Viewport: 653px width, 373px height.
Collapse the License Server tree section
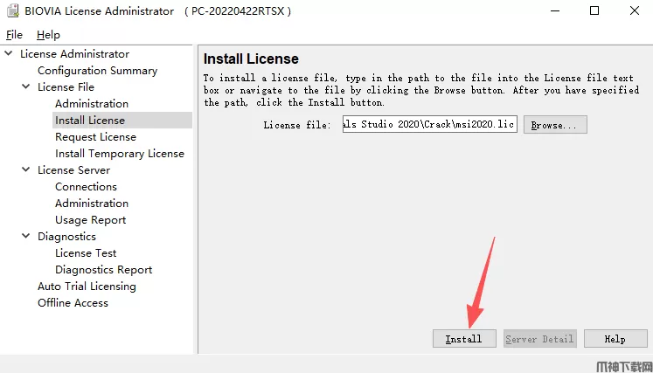coord(26,169)
